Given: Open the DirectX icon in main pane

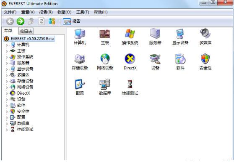Looking at the screenshot, I should (x=130, y=58).
